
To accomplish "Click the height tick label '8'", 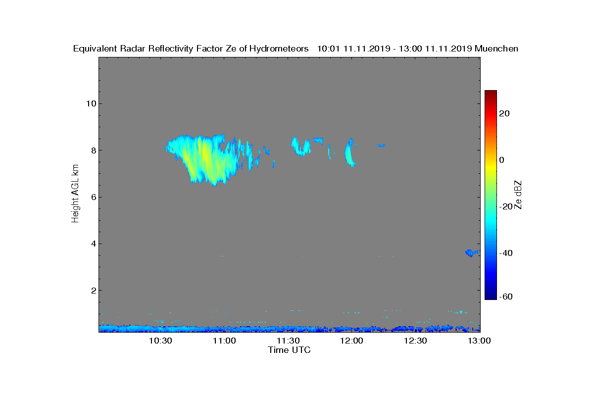I will 93,150.
